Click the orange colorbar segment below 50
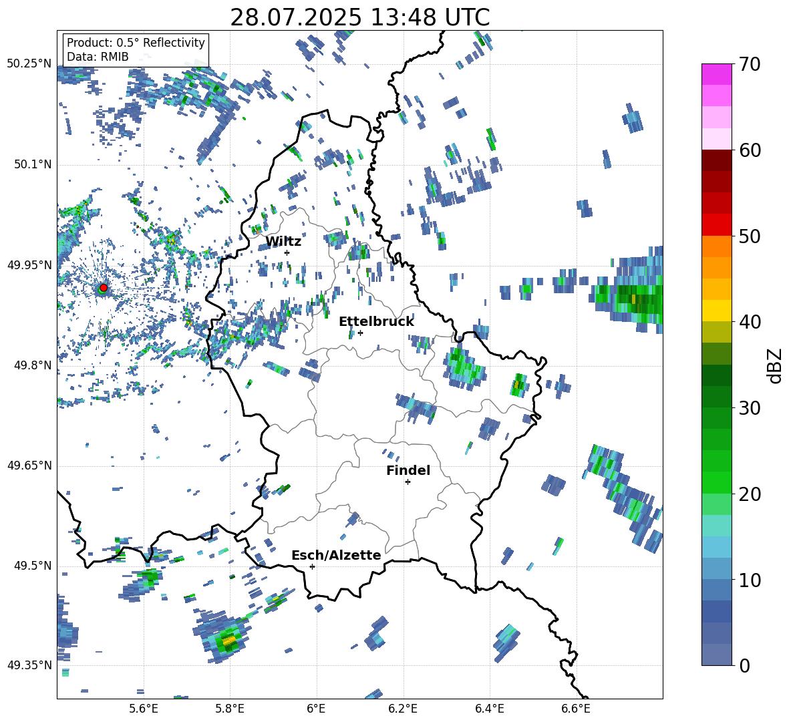 pos(716,246)
